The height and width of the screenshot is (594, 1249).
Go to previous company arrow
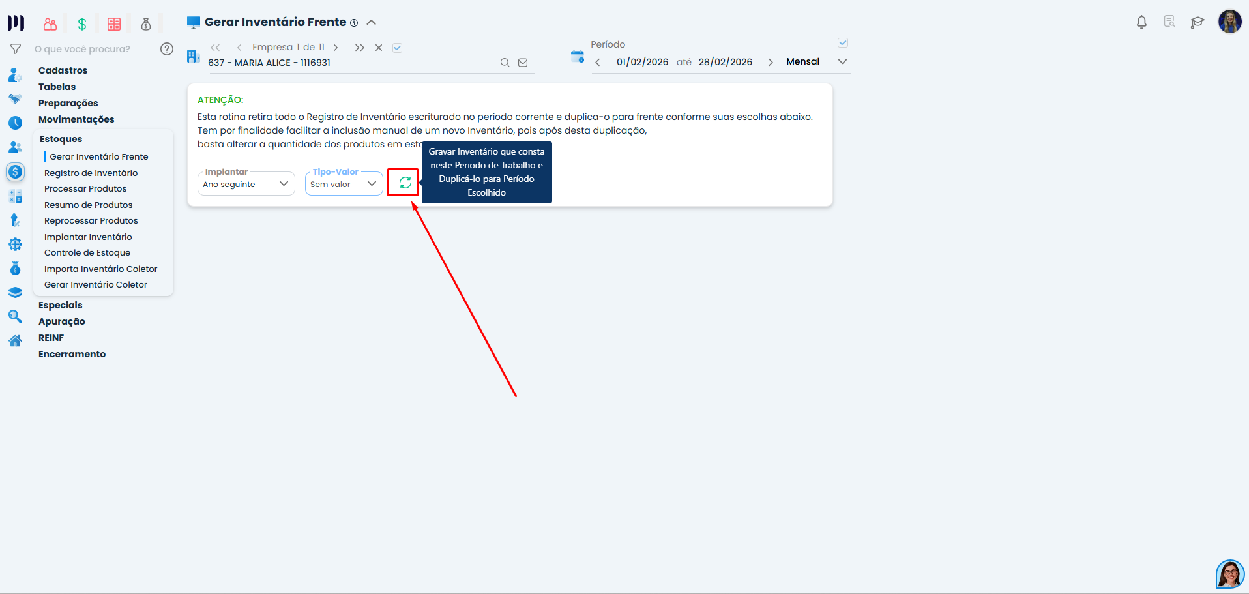(239, 48)
